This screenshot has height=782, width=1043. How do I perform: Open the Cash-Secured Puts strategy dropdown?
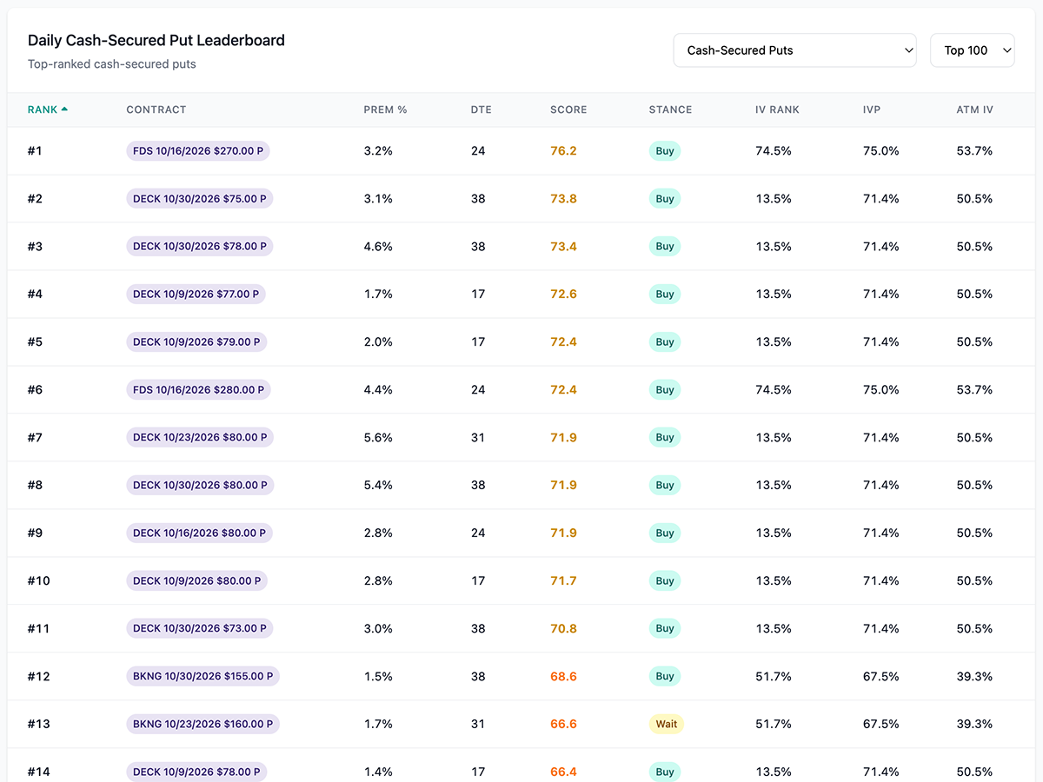(795, 50)
